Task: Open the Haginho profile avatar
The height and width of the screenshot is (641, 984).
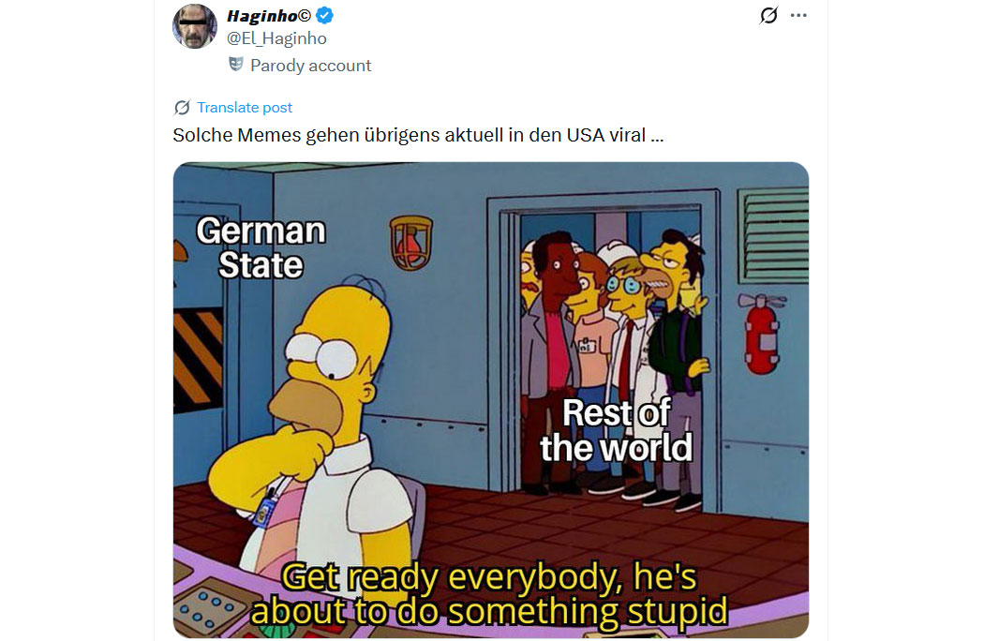Action: (x=195, y=25)
